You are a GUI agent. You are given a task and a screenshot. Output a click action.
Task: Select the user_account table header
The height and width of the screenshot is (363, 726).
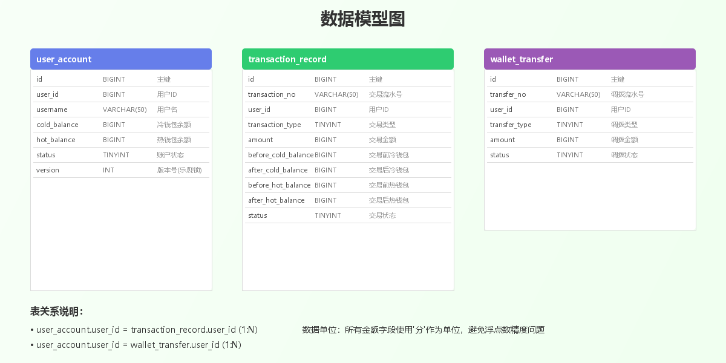pos(121,59)
